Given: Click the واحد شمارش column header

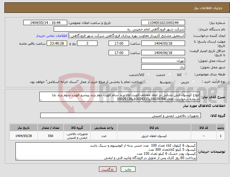Looking at the screenshot, I should 104,128.
